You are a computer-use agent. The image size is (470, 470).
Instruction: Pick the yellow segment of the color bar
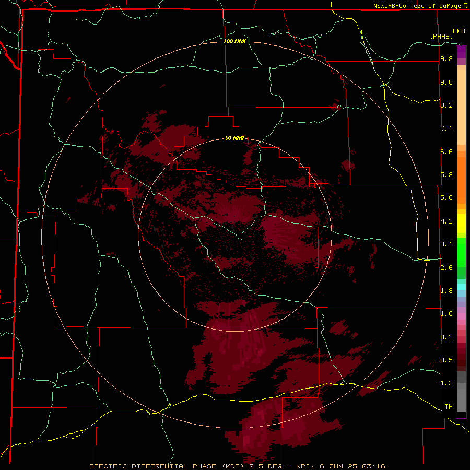[x=461, y=224]
